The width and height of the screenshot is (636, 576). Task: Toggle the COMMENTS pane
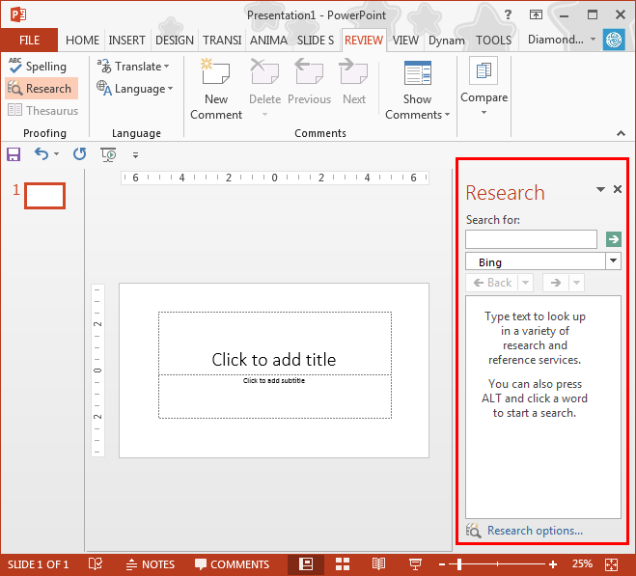coord(232,564)
